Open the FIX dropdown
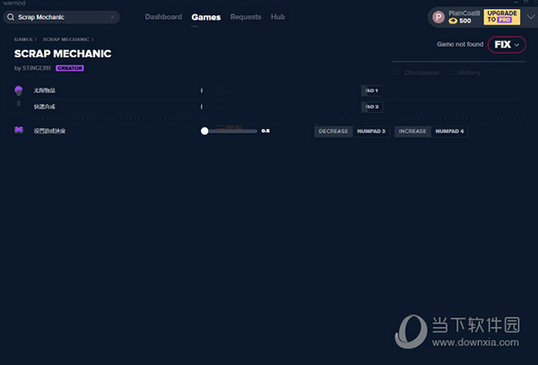Screen dimensions: 538x365 click(507, 45)
